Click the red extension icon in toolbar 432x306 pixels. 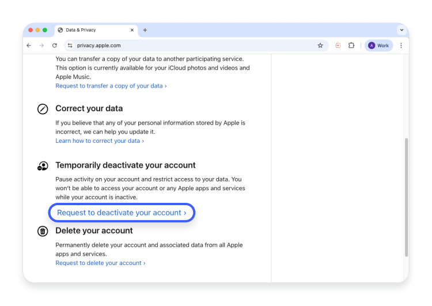[338, 46]
